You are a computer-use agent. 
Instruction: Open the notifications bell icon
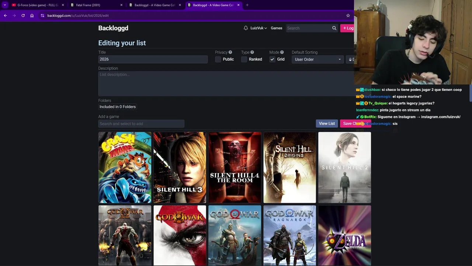(x=246, y=28)
